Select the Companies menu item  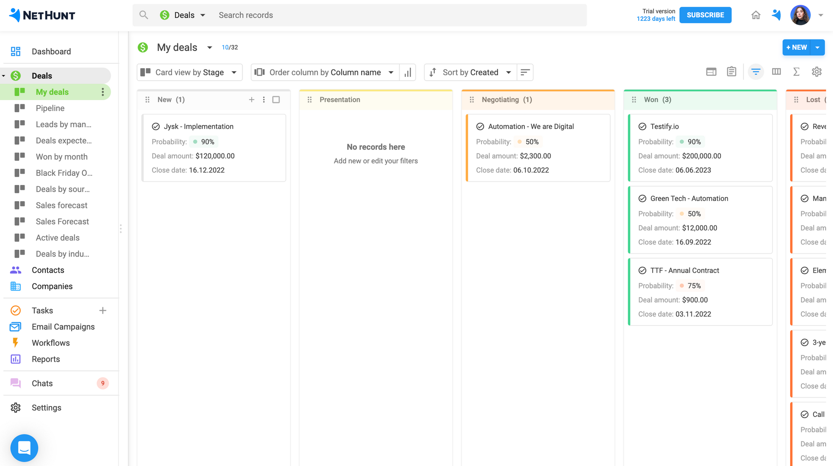52,286
